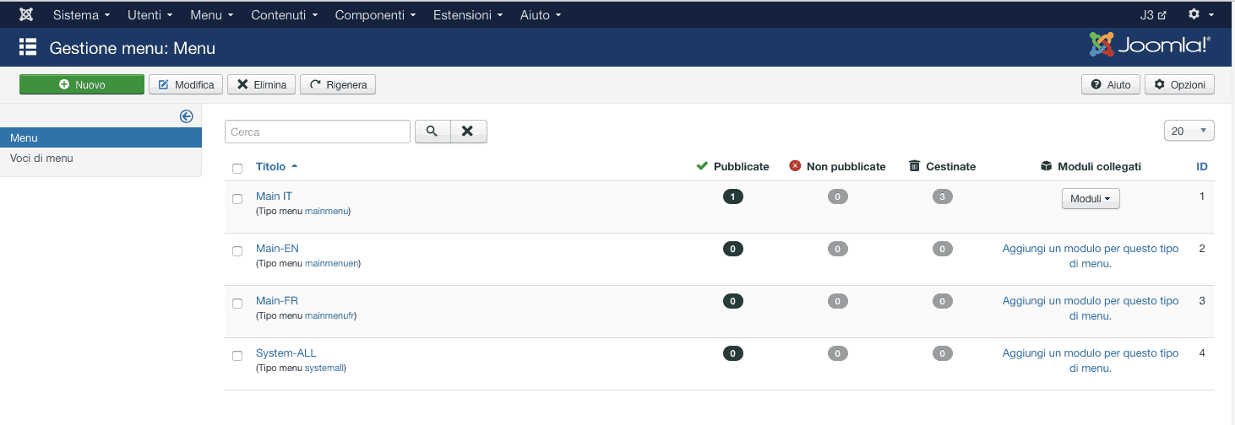
Task: Click the green Nuovo button
Action: (82, 84)
